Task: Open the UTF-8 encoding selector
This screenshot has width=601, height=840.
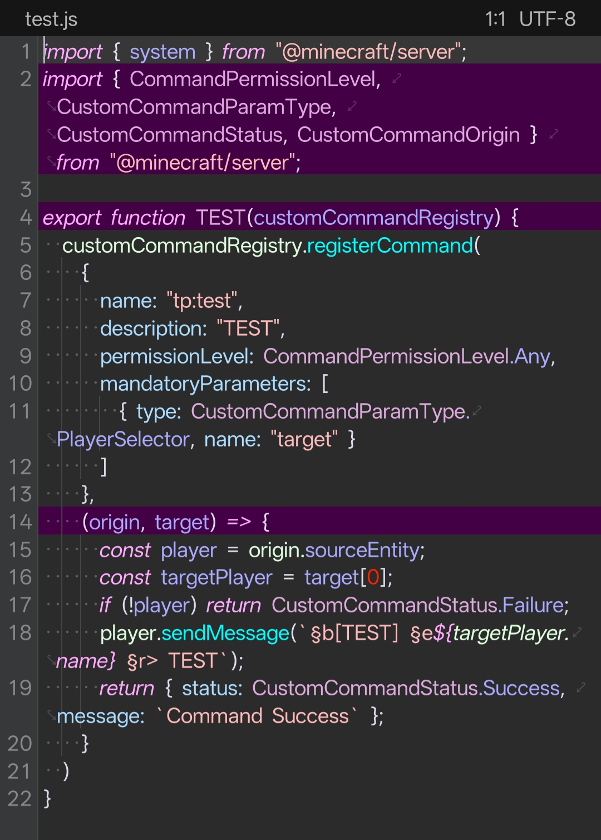Action: pos(547,19)
